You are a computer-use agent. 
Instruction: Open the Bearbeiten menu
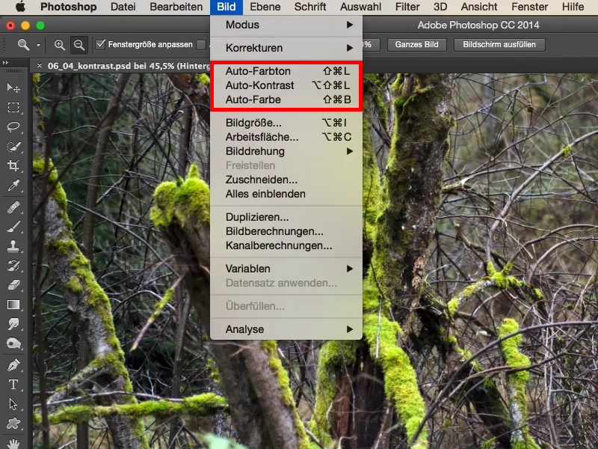[x=176, y=7]
